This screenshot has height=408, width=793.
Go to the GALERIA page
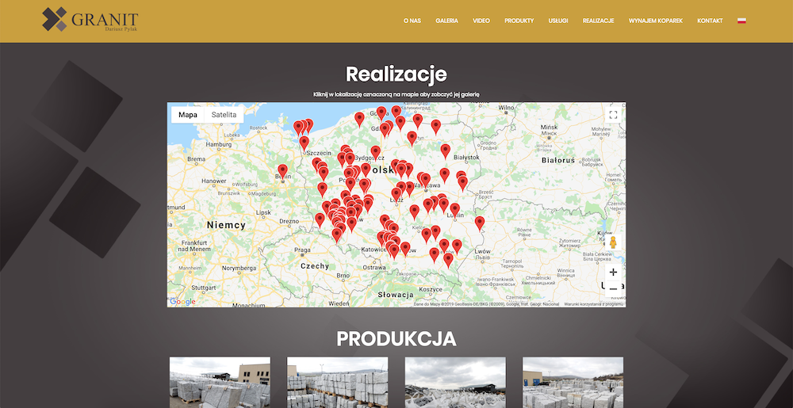(446, 21)
